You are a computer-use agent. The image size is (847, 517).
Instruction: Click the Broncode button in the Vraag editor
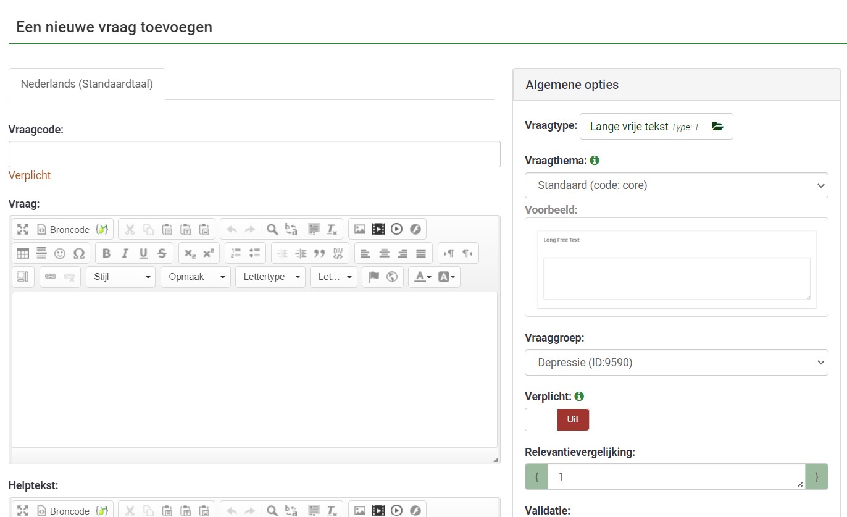[63, 230]
